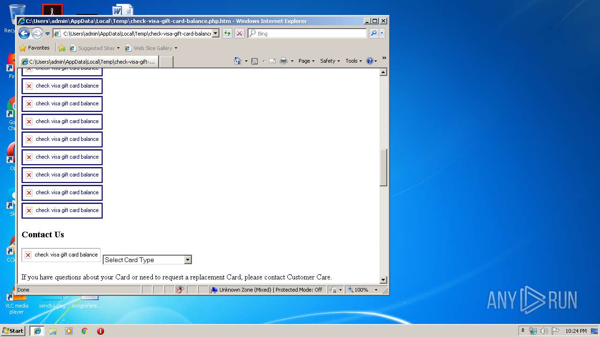
Task: Stop loading with the red X icon
Action: click(x=240, y=33)
